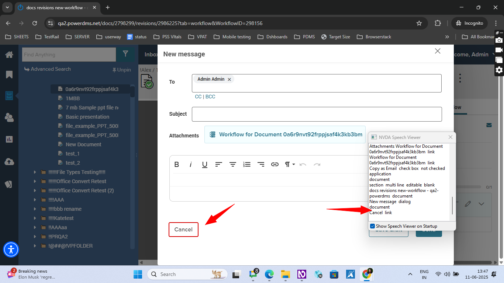Toggle bold formatting in the message editor
504x283 pixels.
tap(177, 164)
